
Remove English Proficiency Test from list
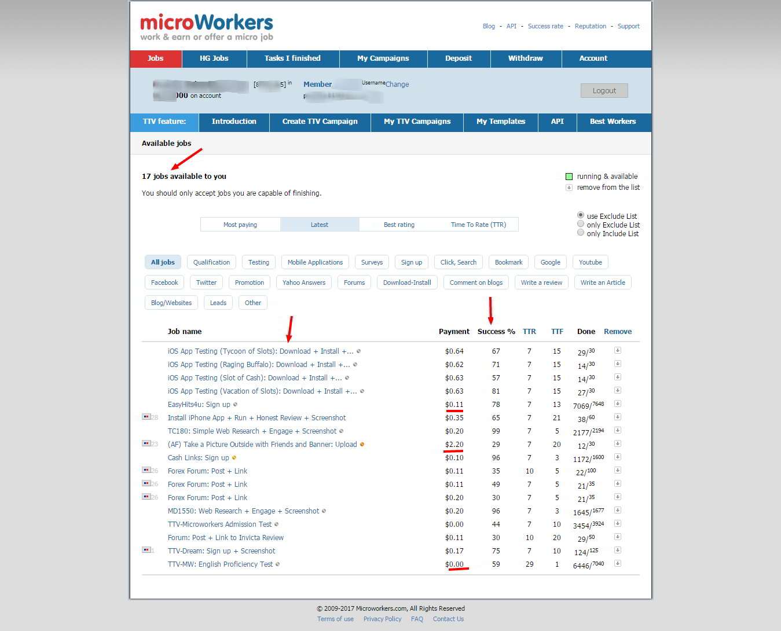[x=618, y=563]
